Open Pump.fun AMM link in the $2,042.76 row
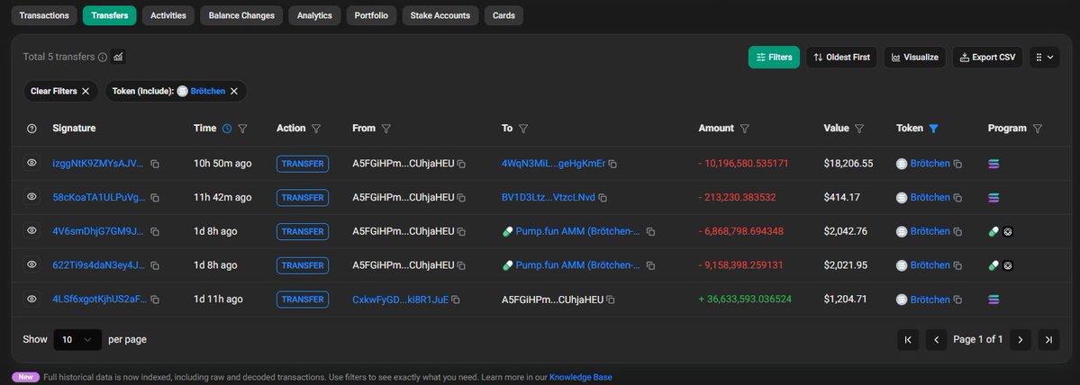Viewport: 1080px width, 385px height. pyautogui.click(x=578, y=232)
